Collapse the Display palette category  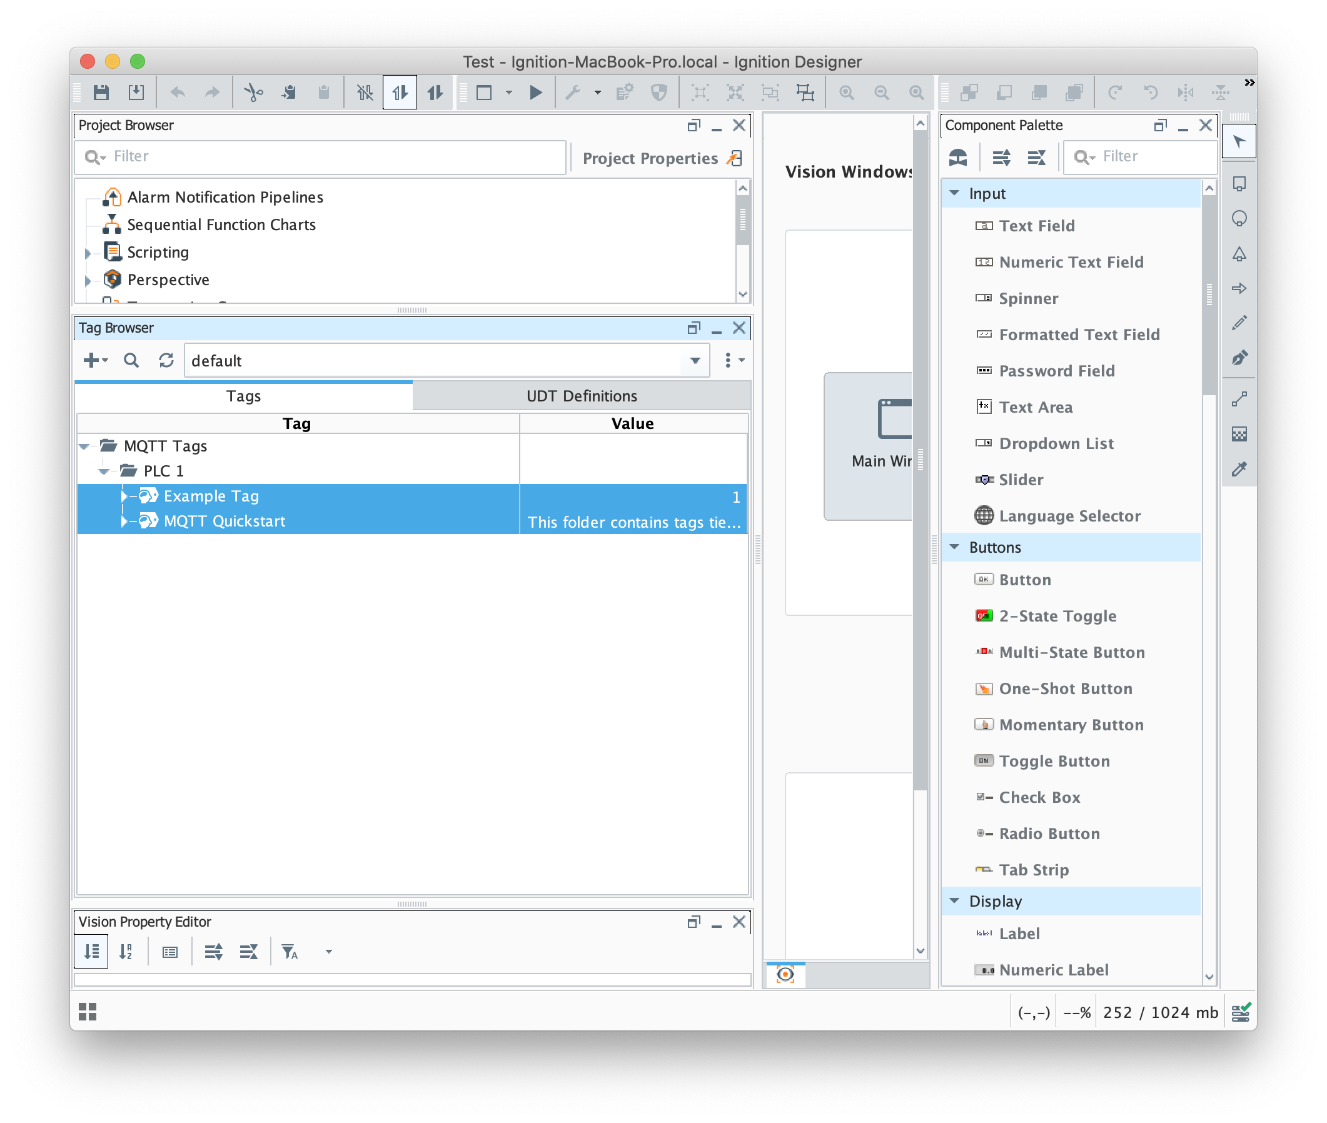tap(954, 901)
